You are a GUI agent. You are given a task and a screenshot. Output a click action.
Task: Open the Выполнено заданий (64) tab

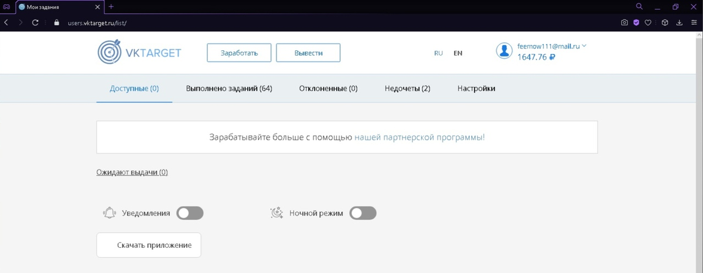pyautogui.click(x=229, y=89)
